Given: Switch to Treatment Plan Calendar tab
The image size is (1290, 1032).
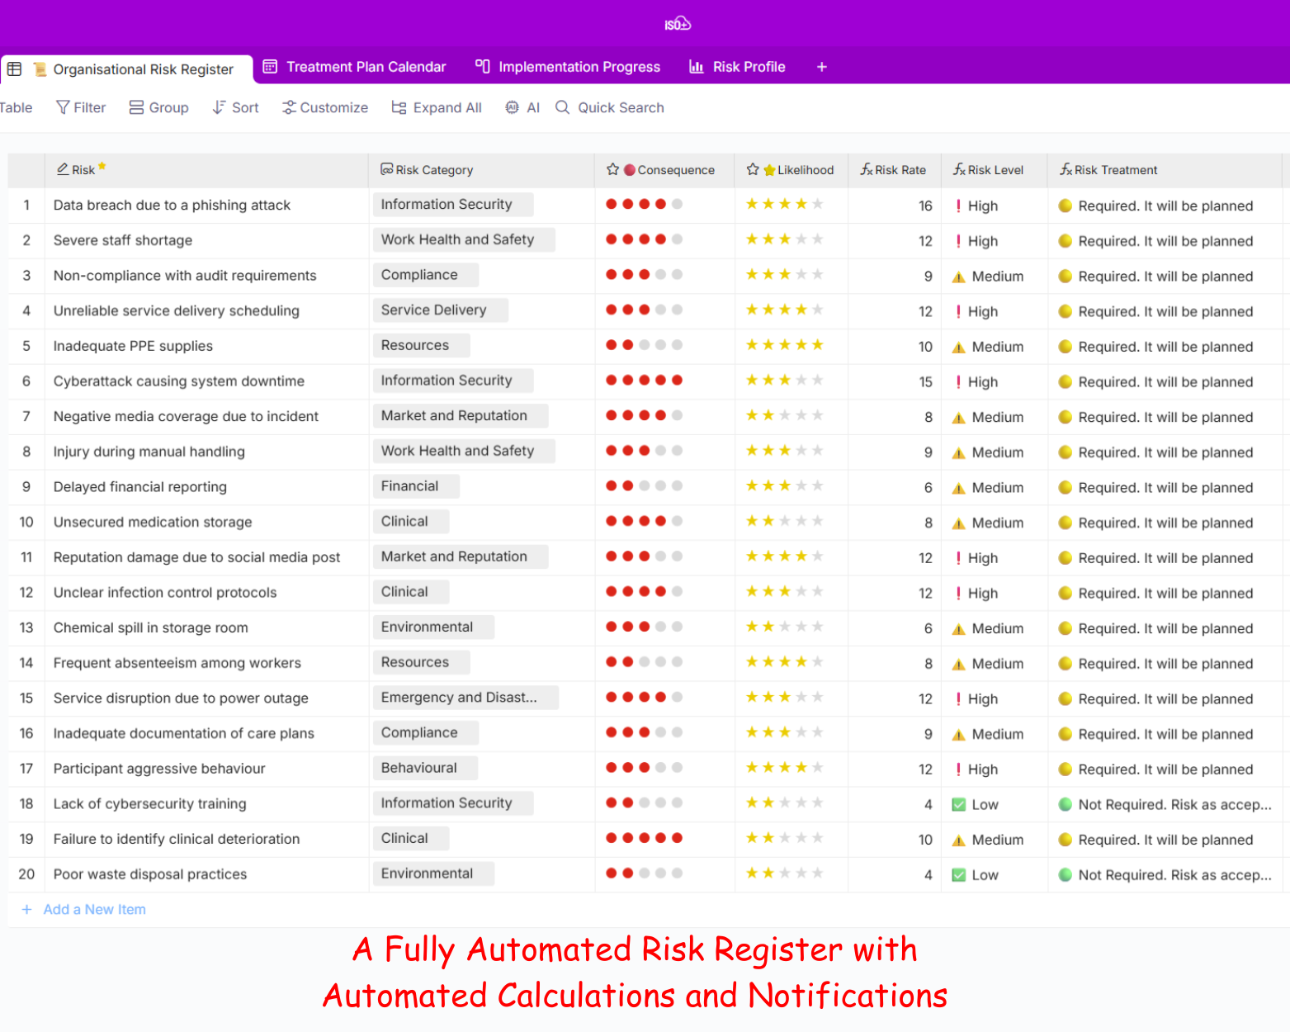Looking at the screenshot, I should pos(355,67).
